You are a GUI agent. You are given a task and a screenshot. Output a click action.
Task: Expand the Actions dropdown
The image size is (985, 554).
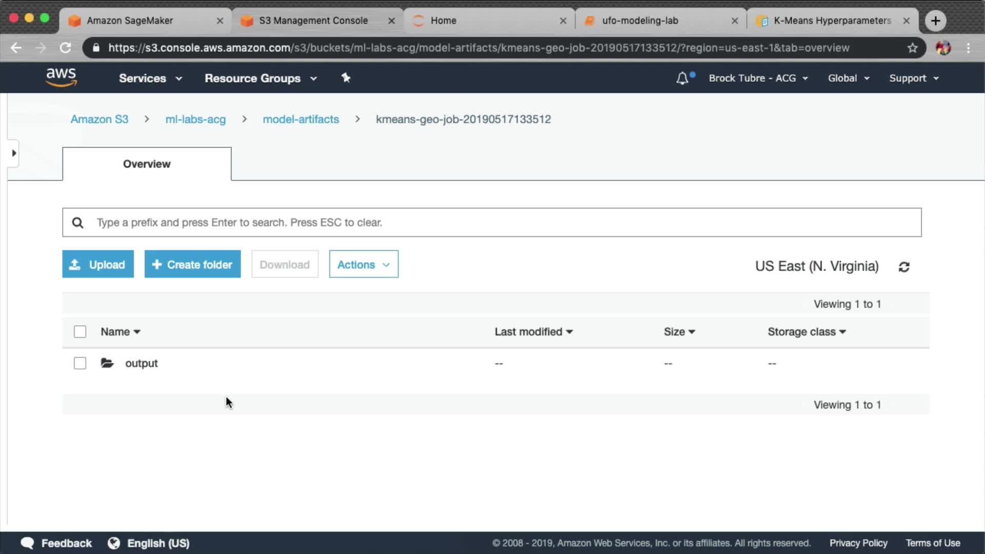[x=363, y=264]
